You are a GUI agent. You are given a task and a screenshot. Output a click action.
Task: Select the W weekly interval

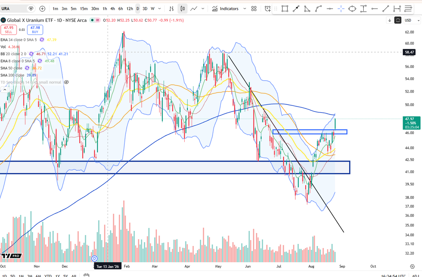[x=153, y=8]
